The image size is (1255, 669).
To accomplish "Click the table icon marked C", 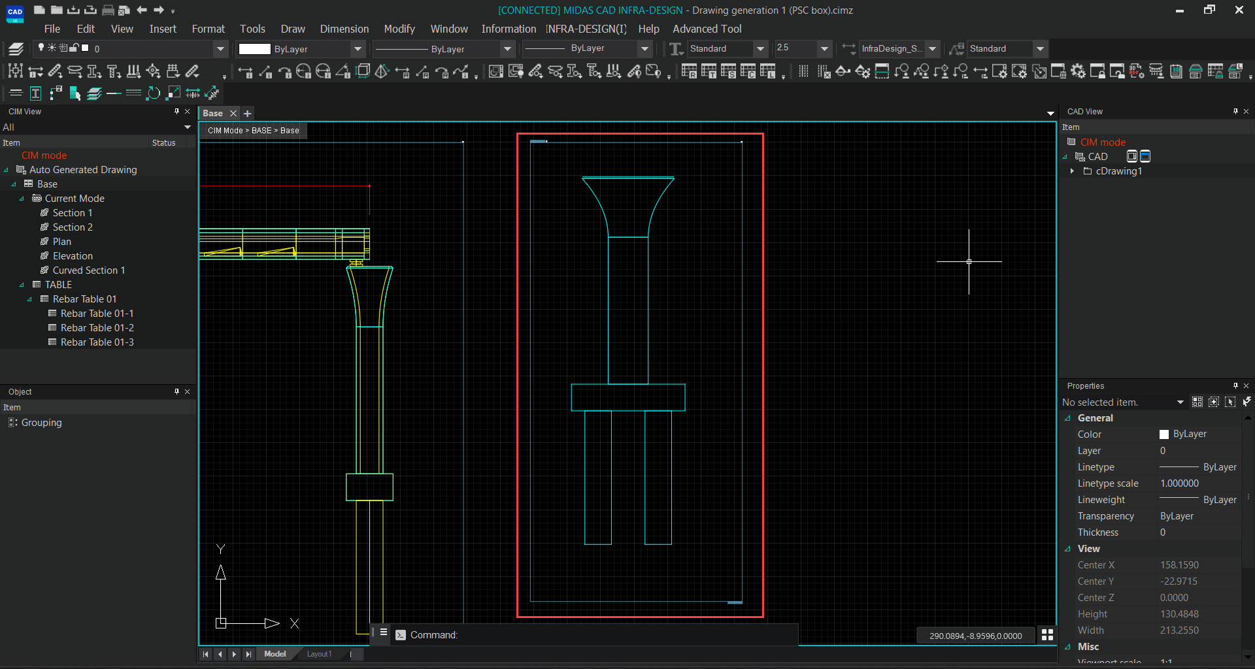I will point(748,71).
